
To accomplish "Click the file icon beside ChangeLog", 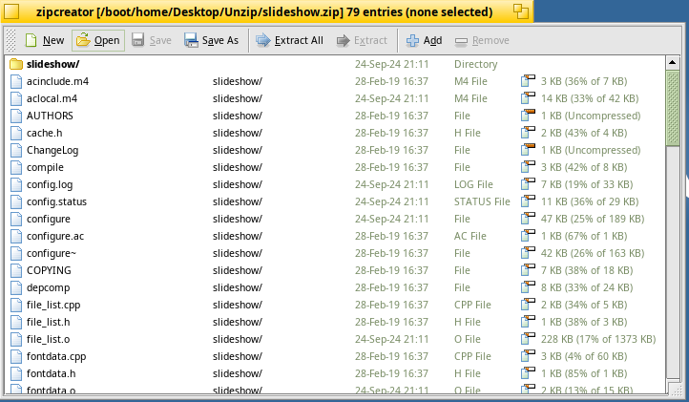I will click(x=16, y=150).
